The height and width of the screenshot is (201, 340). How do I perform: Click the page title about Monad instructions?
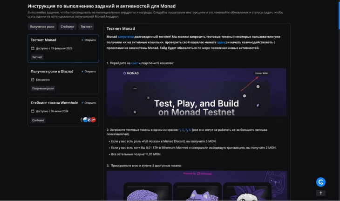coord(102,7)
